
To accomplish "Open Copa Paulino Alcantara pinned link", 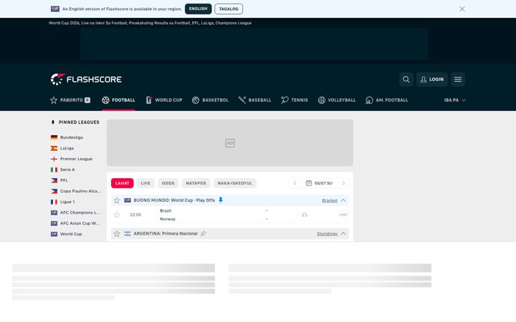I will [x=80, y=191].
